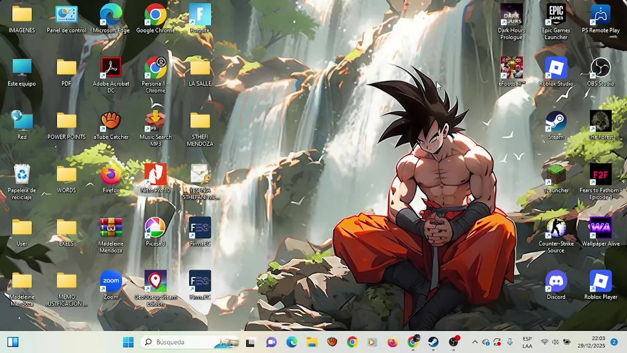Select the LA SALLE folder
Viewport: 627px width, 353px height.
pos(200,72)
